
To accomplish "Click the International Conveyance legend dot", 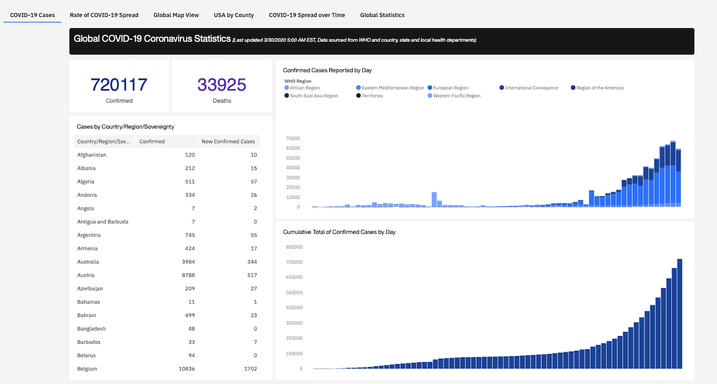I will click(x=502, y=88).
